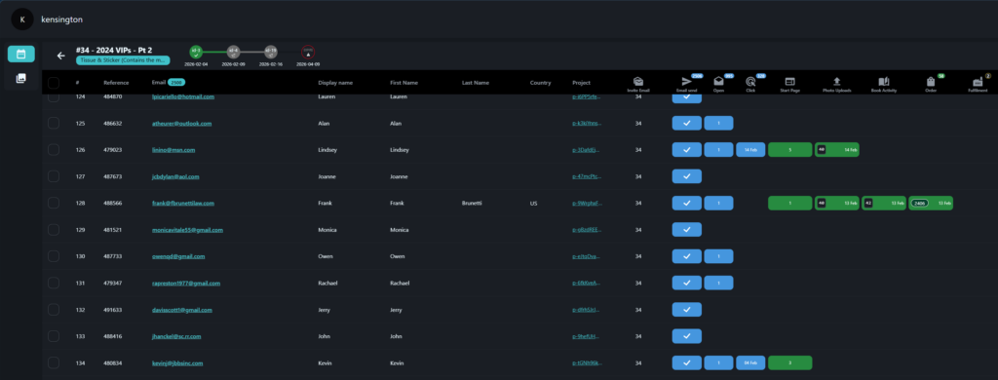
Task: Select the checkbox for row 127
Action: pyautogui.click(x=54, y=176)
